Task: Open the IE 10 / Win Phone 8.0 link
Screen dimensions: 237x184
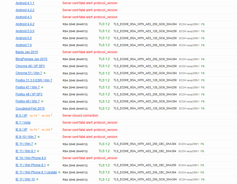Action: pos(31,158)
